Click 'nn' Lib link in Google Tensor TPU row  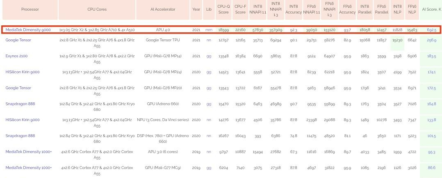pos(209,40)
